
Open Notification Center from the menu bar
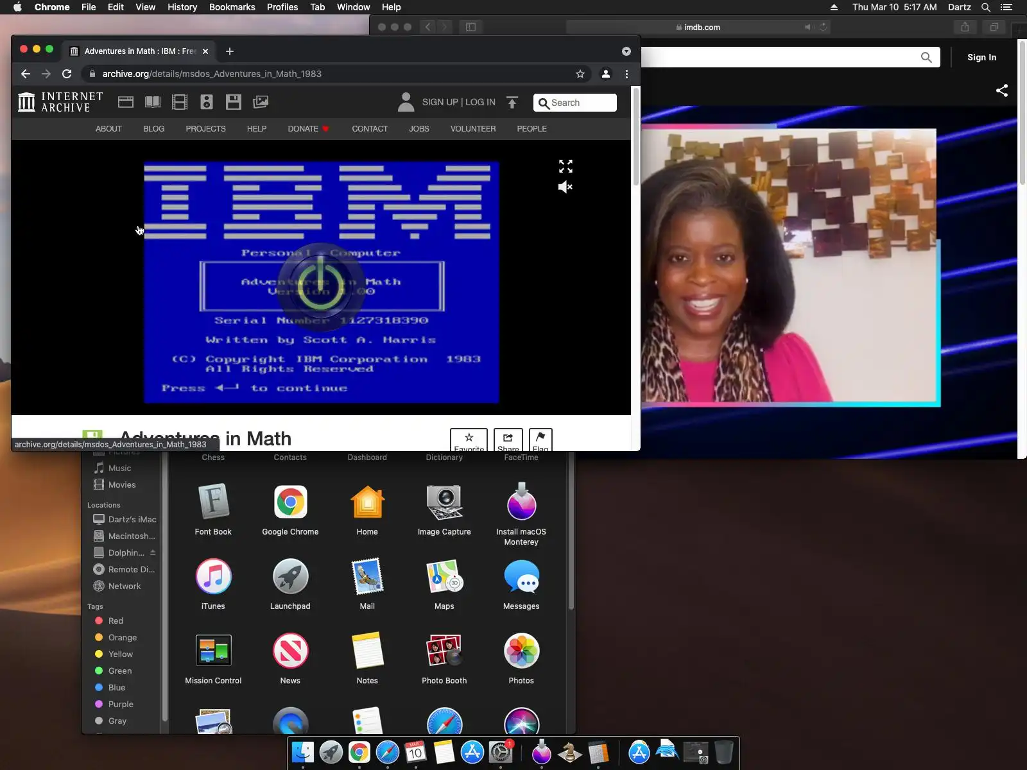point(1006,7)
